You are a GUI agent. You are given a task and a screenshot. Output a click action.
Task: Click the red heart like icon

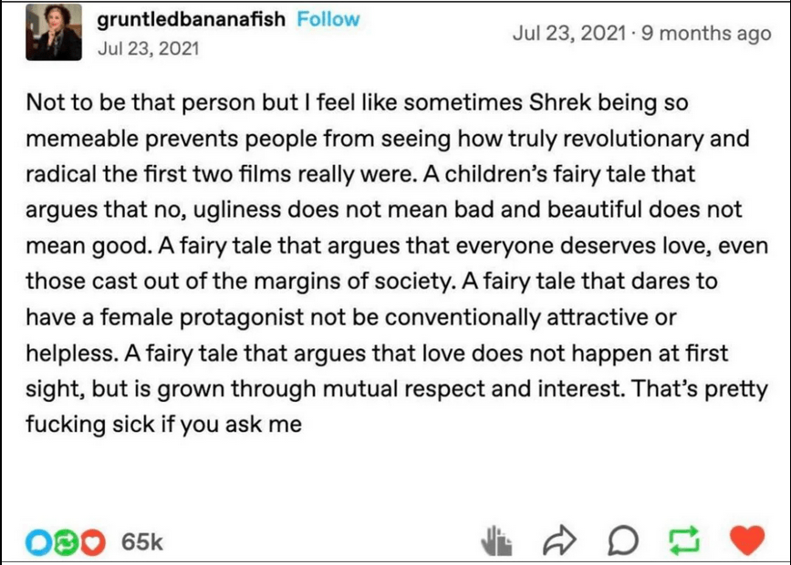pos(748,540)
